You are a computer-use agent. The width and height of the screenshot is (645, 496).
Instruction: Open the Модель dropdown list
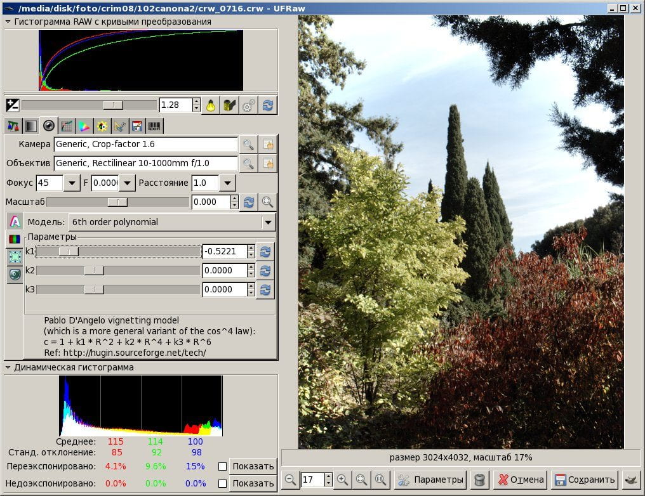268,223
